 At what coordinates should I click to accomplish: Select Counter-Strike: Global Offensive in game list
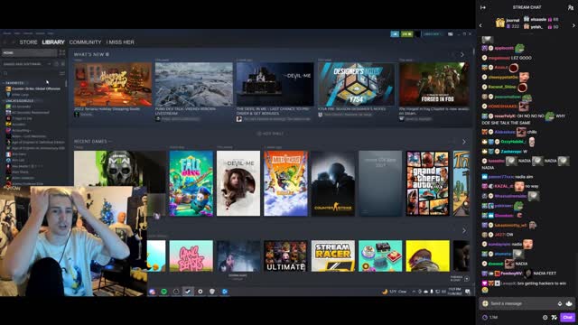pyautogui.click(x=33, y=88)
